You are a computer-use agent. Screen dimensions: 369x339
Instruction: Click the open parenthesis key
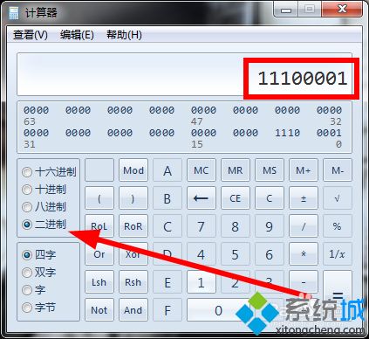(x=99, y=198)
